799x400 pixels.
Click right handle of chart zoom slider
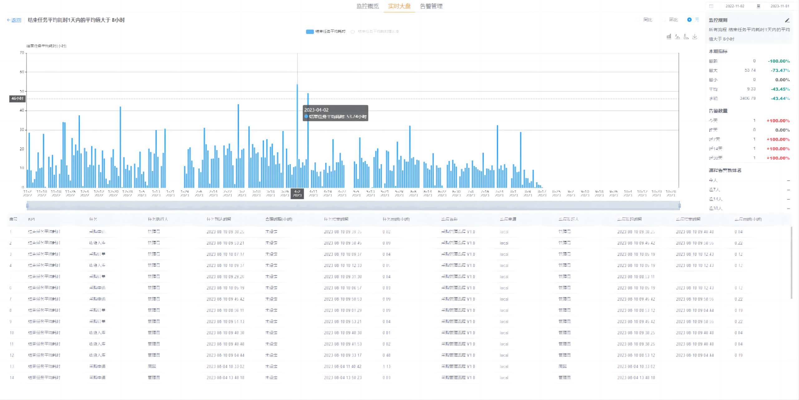point(679,205)
